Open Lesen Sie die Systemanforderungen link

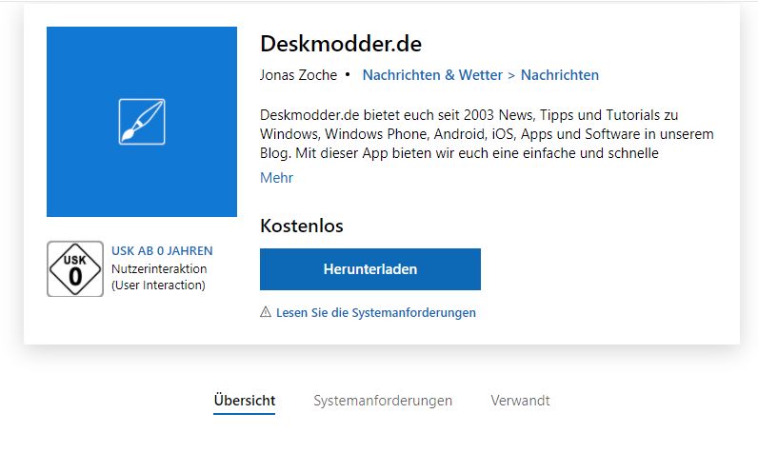click(376, 312)
